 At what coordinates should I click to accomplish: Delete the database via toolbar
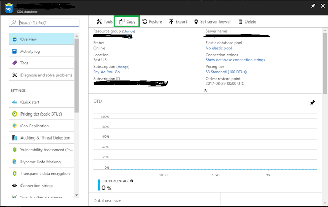[x=247, y=21]
